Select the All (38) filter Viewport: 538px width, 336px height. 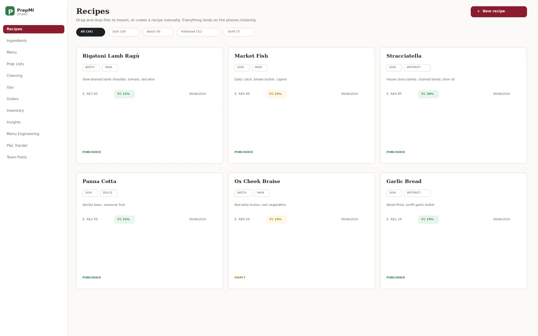tap(90, 32)
